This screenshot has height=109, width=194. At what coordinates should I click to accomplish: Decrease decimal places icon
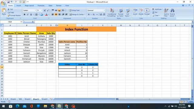point(104,15)
